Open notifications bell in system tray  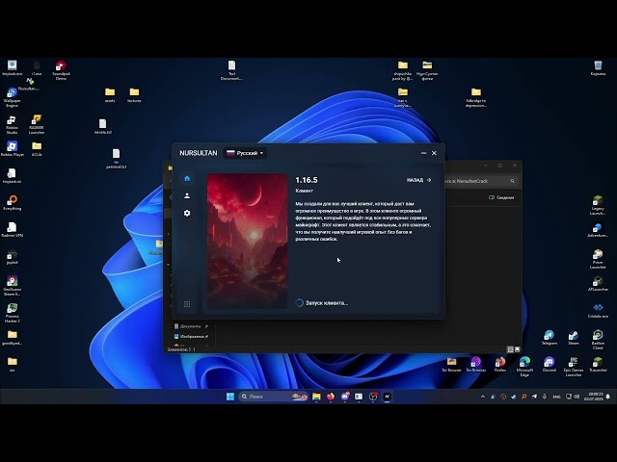608,397
